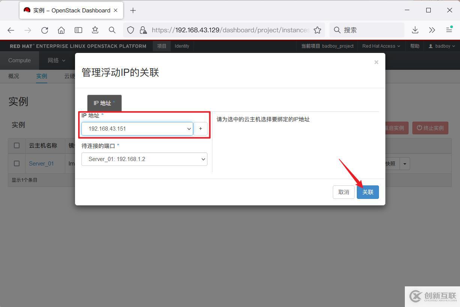This screenshot has width=460, height=307.
Task: Show more tools via double-chevron icon
Action: pyautogui.click(x=432, y=30)
